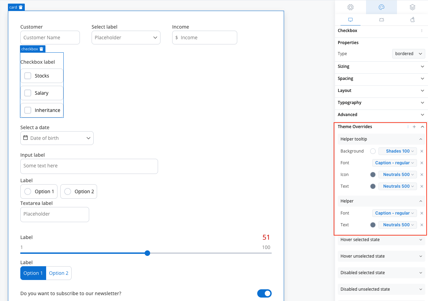
Task: Select radio Option 2
Action: (x=68, y=191)
